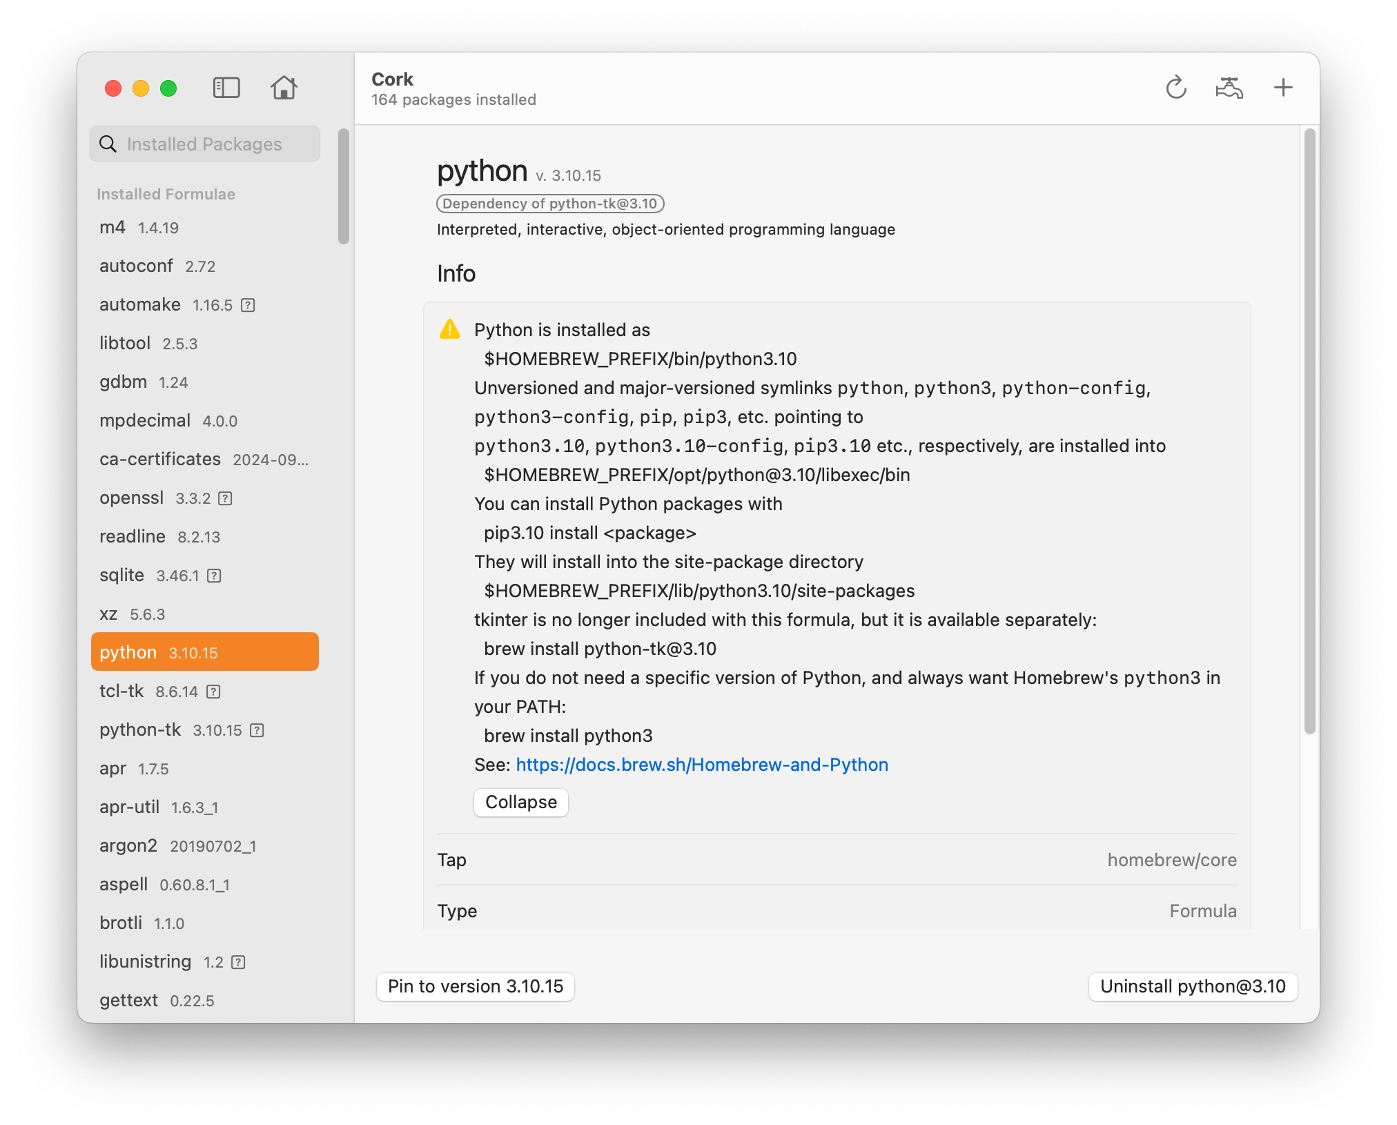Click the Uninstall python@3.10 button
Viewport: 1397px width, 1125px height.
point(1191,985)
